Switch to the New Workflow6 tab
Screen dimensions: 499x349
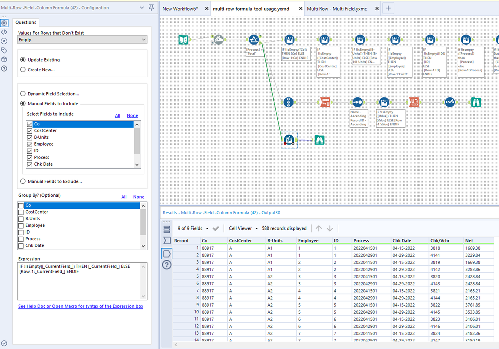pyautogui.click(x=180, y=9)
